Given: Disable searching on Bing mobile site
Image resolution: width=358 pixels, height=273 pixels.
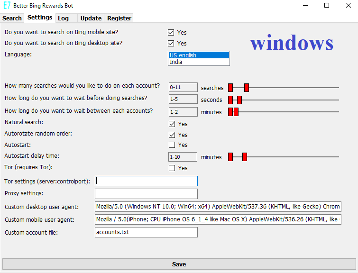Looking at the screenshot, I should point(171,33).
